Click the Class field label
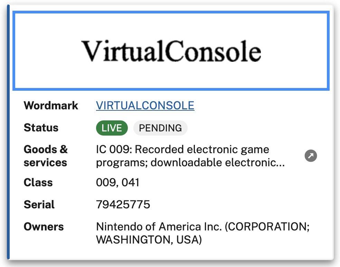The width and height of the screenshot is (340, 267). click(x=38, y=182)
